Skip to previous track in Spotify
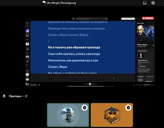Viewport: 164px width, 128px height. click(87, 84)
